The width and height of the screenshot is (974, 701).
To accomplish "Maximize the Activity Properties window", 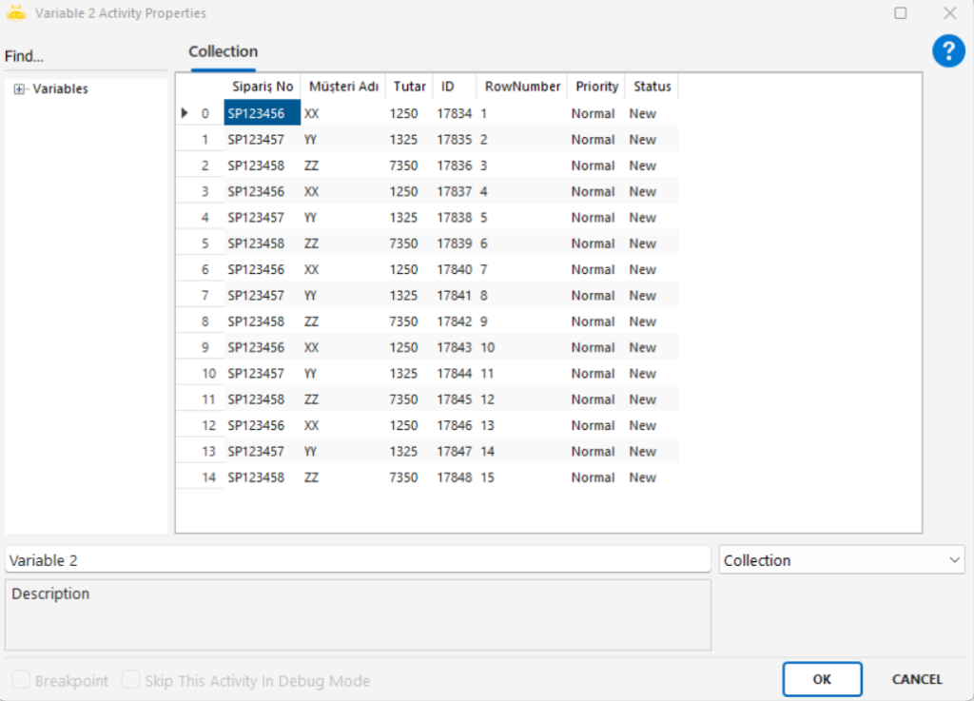I will pos(900,13).
